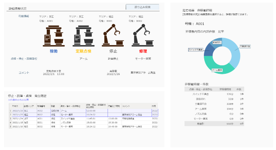Click the 660分 total downtime value
The height and width of the screenshot is (150, 276).
tap(230, 124)
